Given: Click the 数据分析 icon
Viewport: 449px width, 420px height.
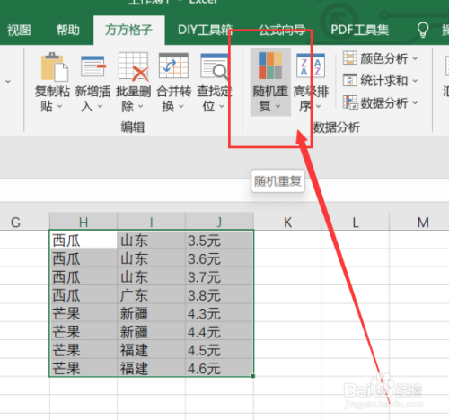Looking at the screenshot, I should point(350,102).
